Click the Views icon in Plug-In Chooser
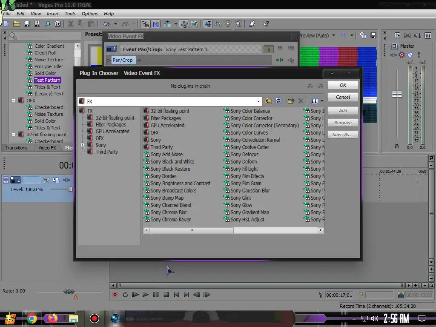The image size is (436, 327). pos(315,101)
